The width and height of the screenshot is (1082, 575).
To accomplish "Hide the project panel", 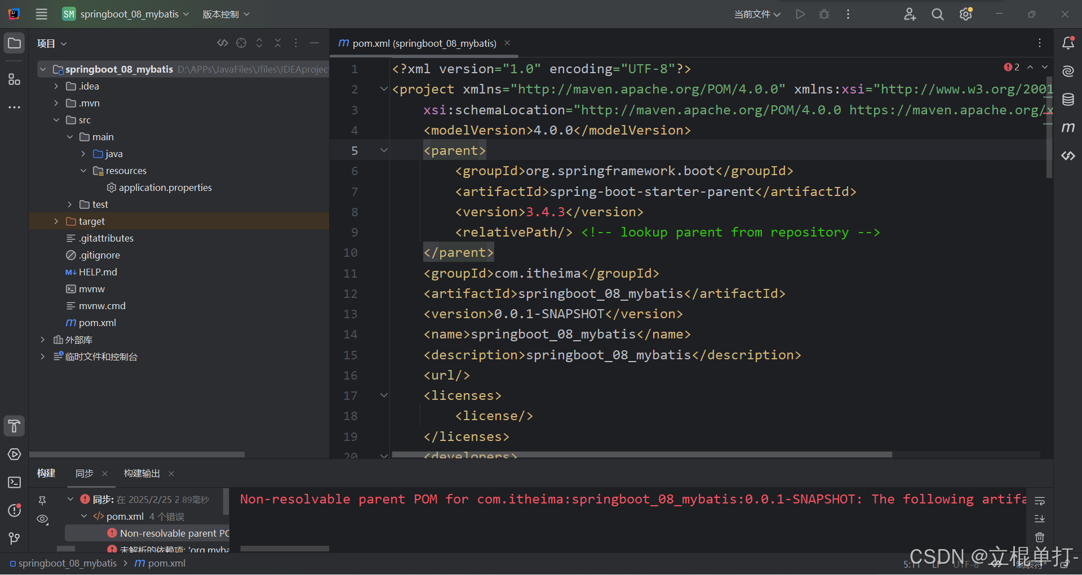I will 314,43.
